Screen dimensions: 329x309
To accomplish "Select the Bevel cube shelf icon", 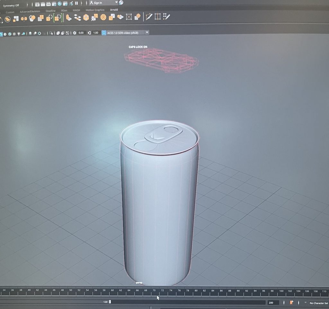I will coord(86,17).
